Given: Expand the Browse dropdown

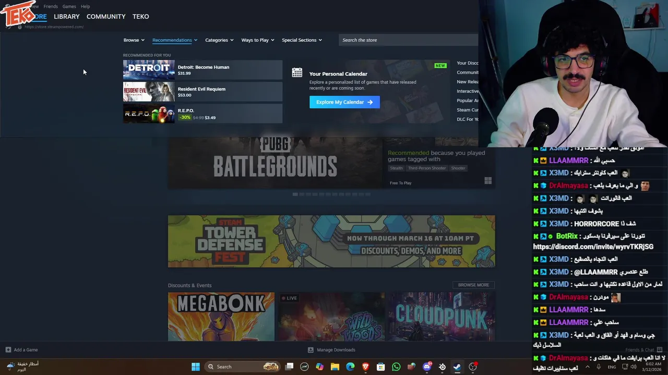Looking at the screenshot, I should pos(134,40).
